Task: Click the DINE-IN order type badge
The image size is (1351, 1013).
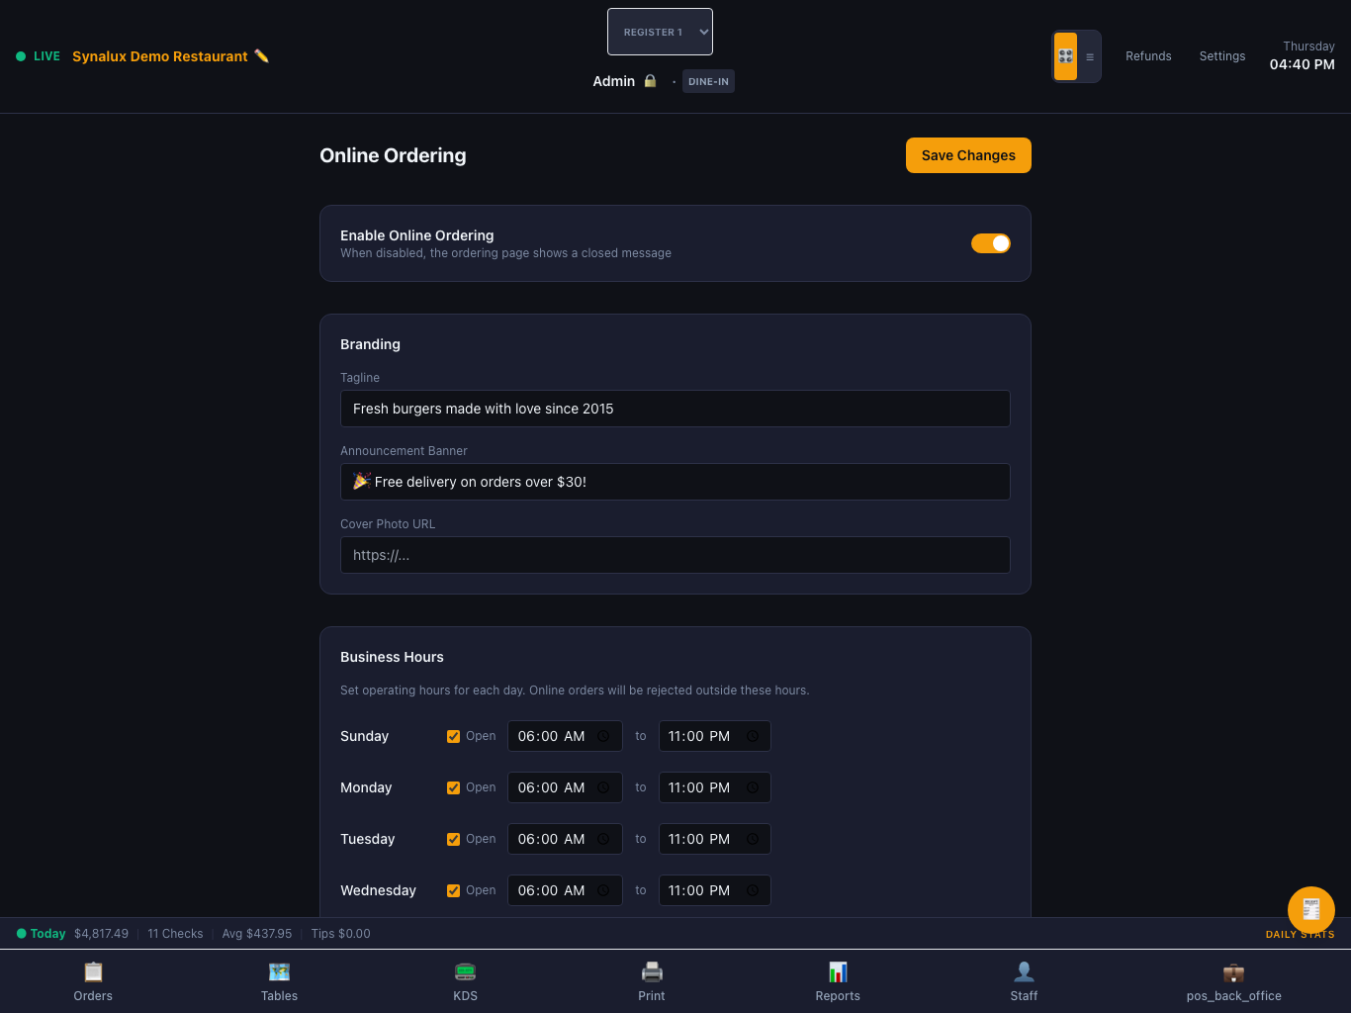Action: [708, 81]
